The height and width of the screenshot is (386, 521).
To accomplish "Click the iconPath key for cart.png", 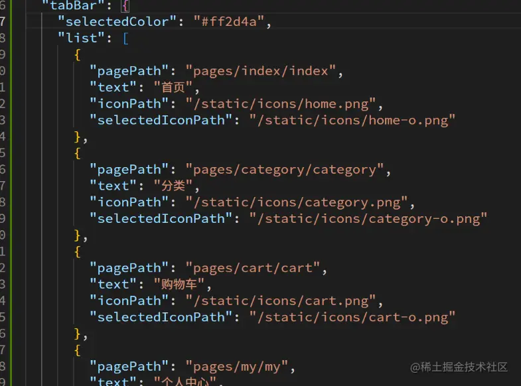I will (x=129, y=300).
